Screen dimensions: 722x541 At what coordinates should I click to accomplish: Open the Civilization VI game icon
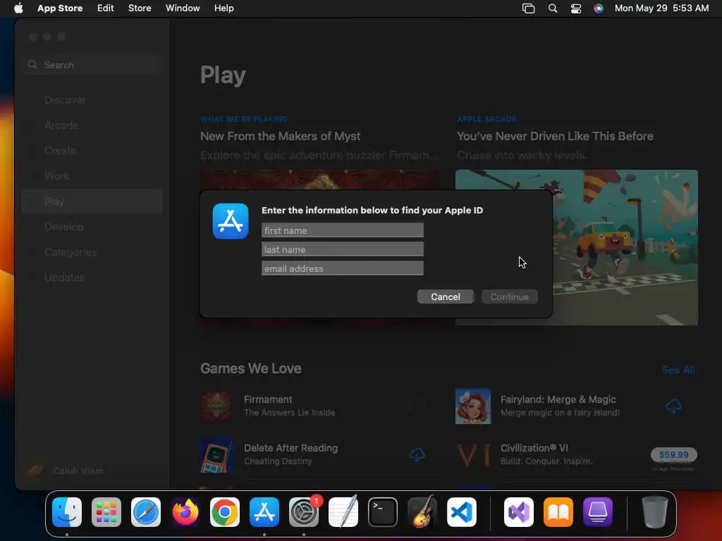[473, 455]
